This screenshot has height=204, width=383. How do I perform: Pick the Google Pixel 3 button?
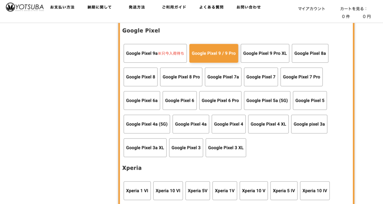[186, 148]
